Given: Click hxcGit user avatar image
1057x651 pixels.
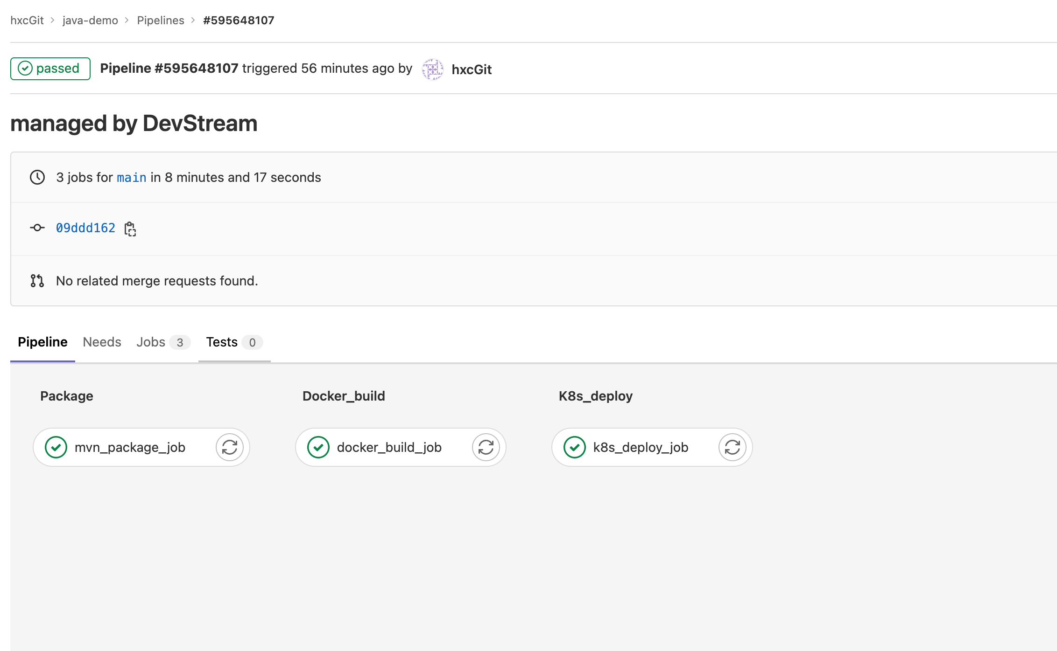Looking at the screenshot, I should click(432, 69).
